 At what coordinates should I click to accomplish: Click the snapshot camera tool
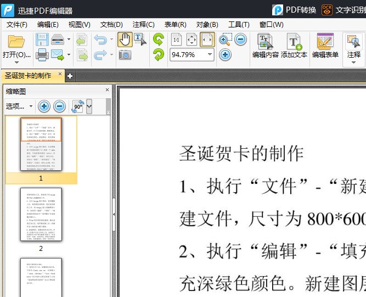(125, 54)
